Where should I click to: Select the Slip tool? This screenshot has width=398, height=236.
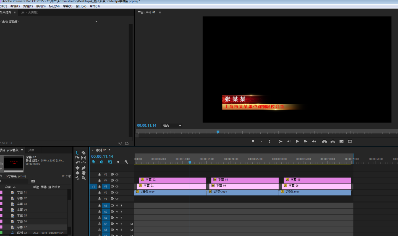coord(83,158)
